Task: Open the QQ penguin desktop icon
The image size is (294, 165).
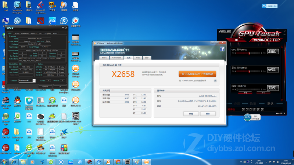Action: click(17, 102)
